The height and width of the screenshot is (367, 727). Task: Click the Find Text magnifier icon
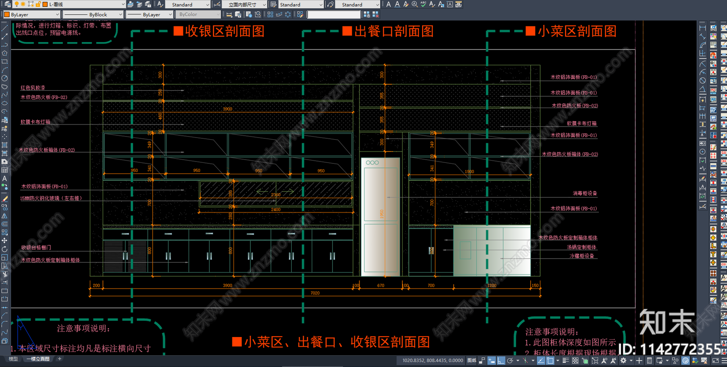click(415, 4)
